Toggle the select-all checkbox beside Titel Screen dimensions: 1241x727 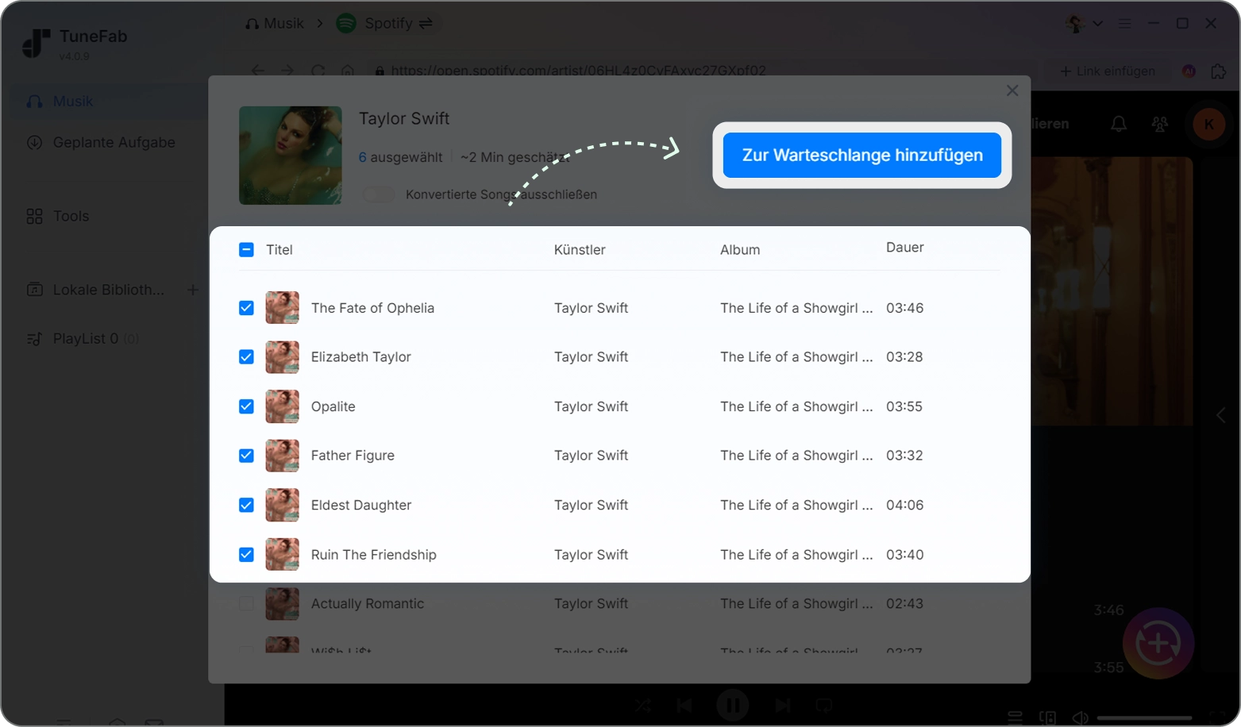(x=246, y=250)
